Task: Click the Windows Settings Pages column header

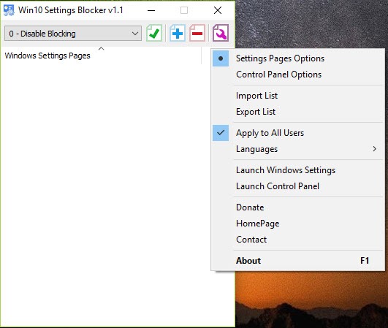Action: [102, 56]
